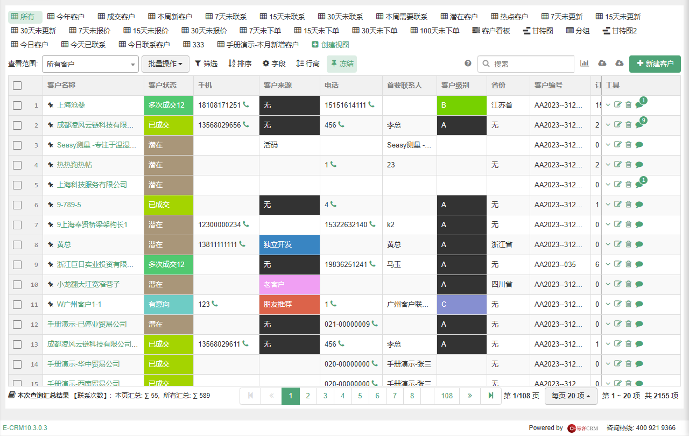Expand row tools chevron for 上海沧桑
The width and height of the screenshot is (689, 436).
(x=608, y=105)
